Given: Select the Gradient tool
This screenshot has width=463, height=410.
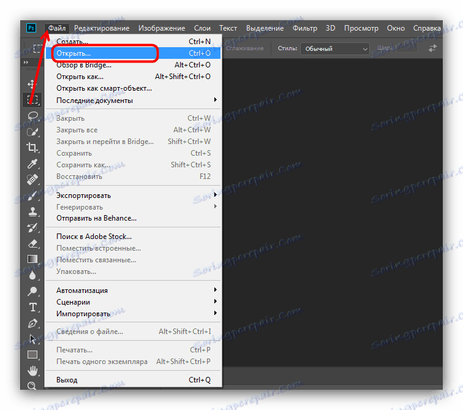Looking at the screenshot, I should (x=32, y=259).
